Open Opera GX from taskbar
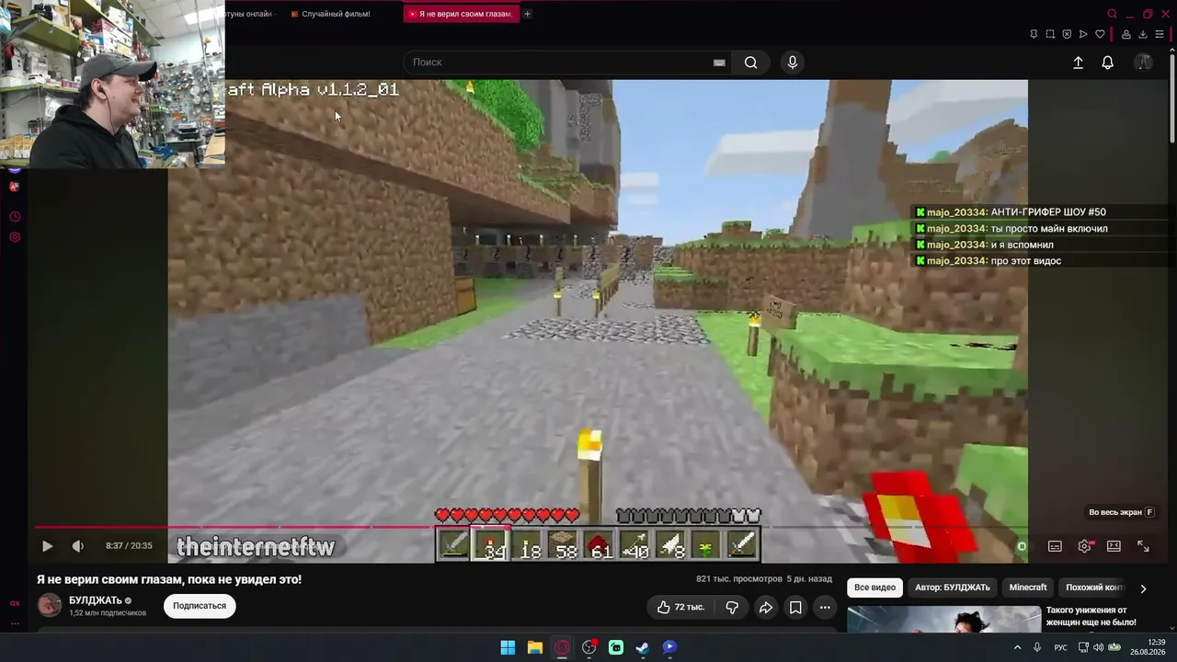The image size is (1177, 662). pyautogui.click(x=562, y=647)
